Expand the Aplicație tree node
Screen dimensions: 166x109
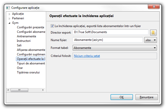tap(10, 14)
